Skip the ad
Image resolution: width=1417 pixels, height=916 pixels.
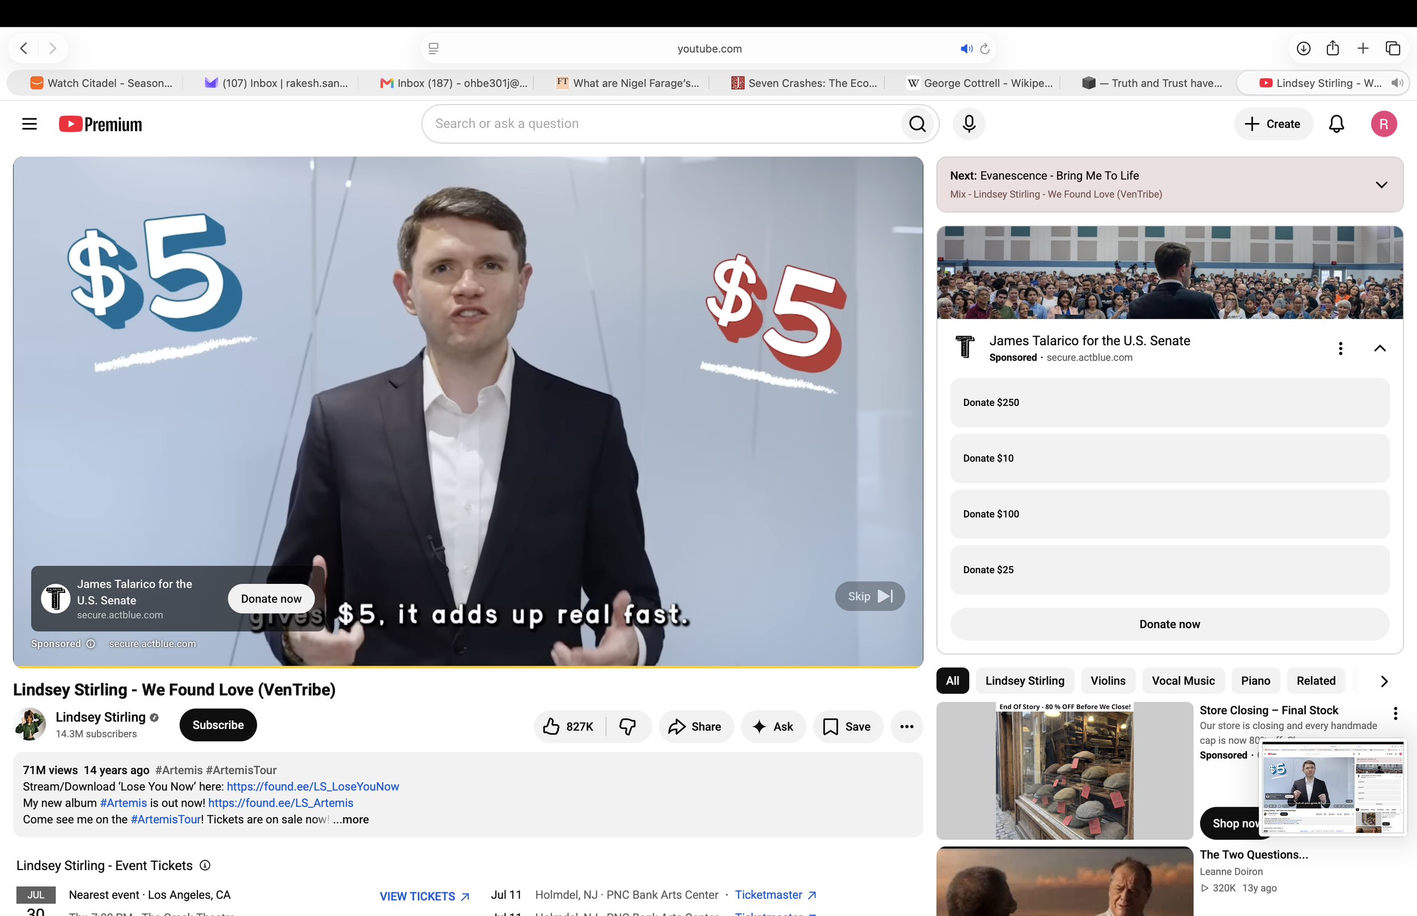[x=870, y=596]
